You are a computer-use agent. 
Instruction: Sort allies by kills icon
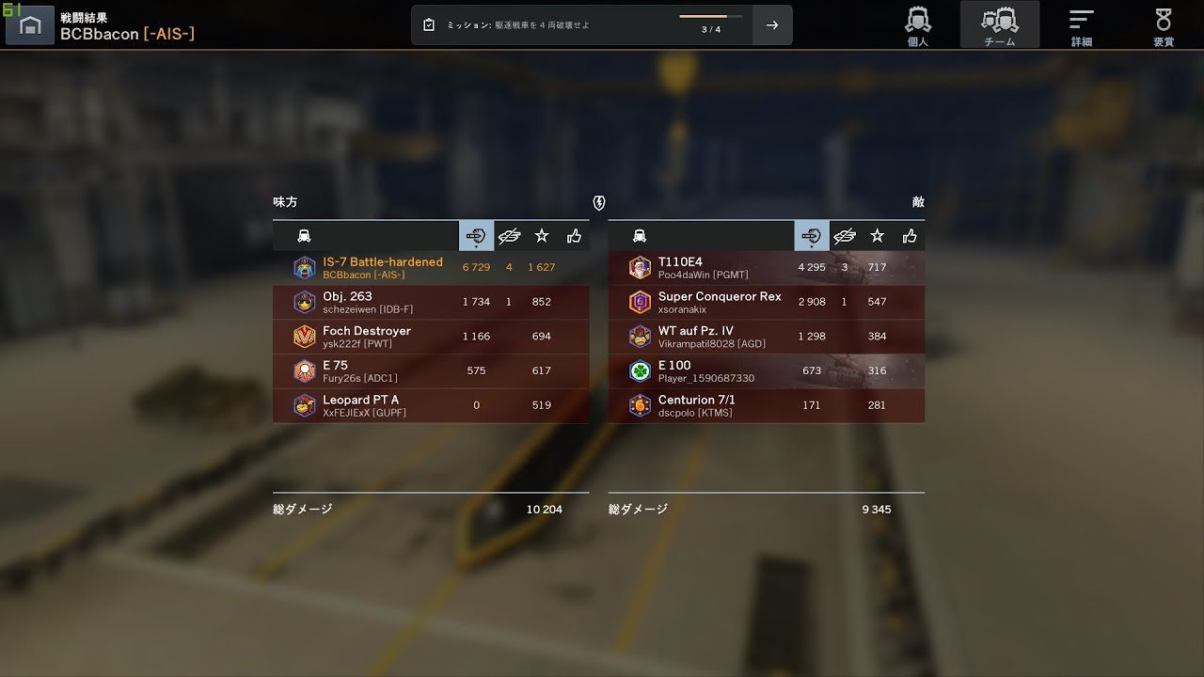click(x=509, y=236)
